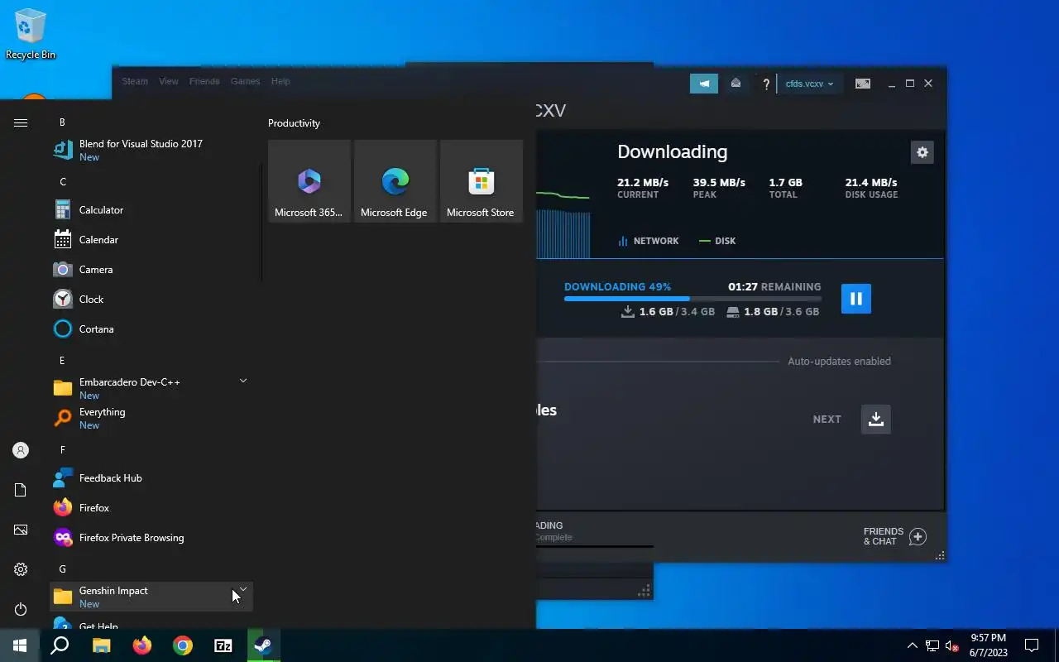Screen dimensions: 1059x662
Task: Expand the Start menu hamburger button
Action: tap(21, 122)
